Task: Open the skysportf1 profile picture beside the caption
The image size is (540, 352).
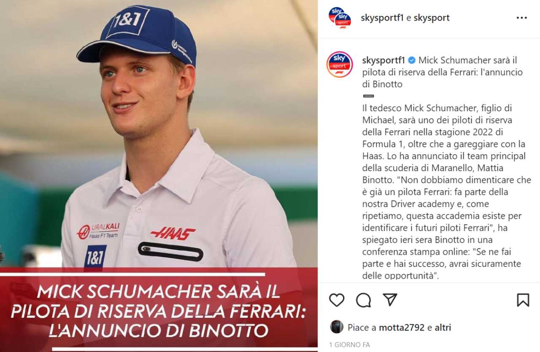Action: point(340,64)
